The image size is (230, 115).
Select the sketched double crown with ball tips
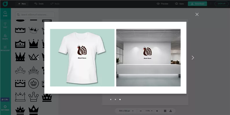[x=34, y=30]
